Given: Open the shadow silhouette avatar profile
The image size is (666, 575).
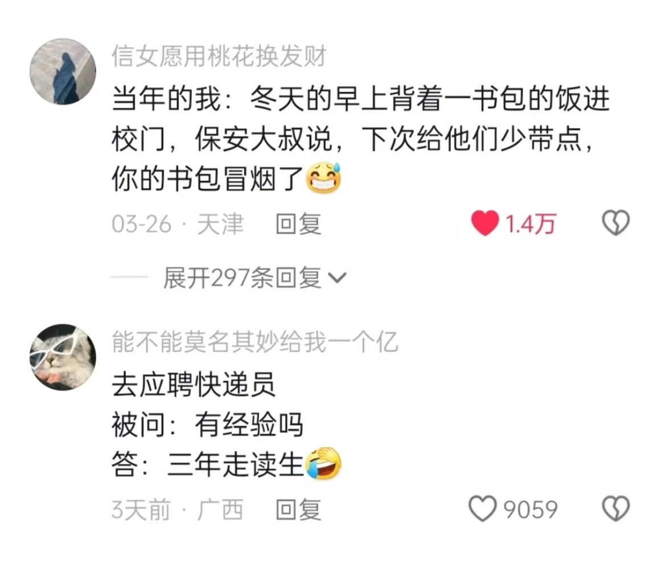Looking at the screenshot, I should 63,71.
